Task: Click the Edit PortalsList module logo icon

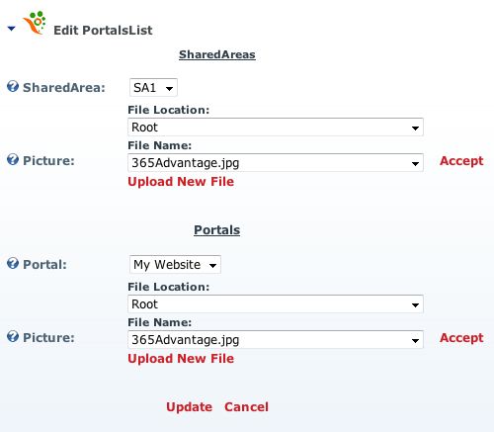Action: [x=35, y=23]
